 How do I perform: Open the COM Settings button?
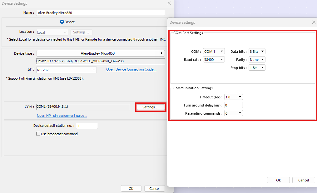151,107
